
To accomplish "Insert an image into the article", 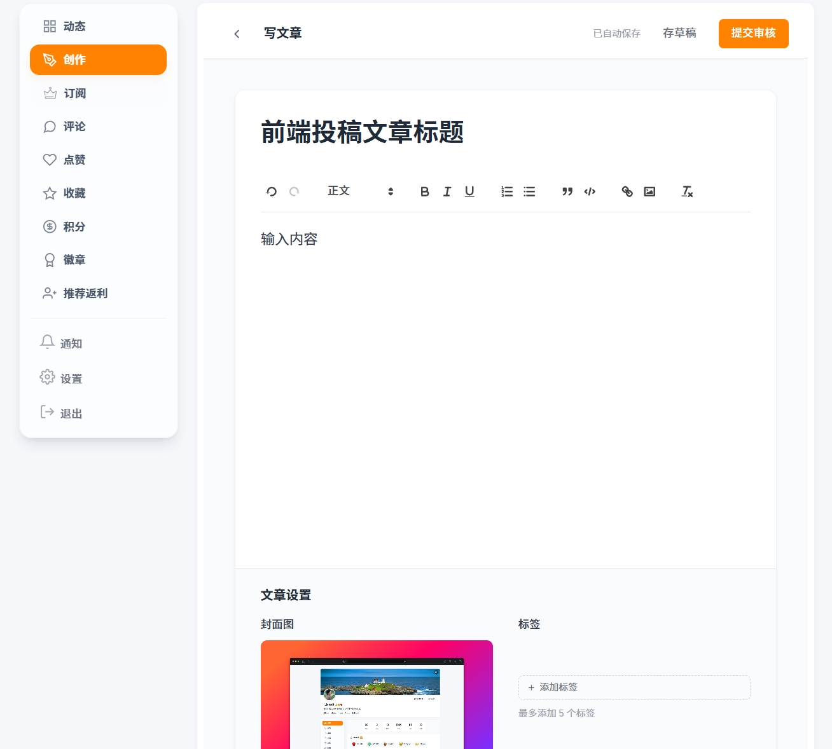I will pos(649,191).
